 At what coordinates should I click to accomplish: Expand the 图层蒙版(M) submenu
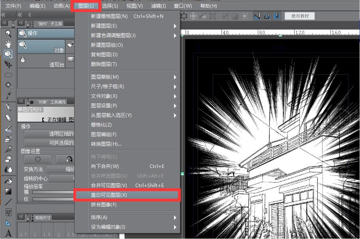[132, 77]
